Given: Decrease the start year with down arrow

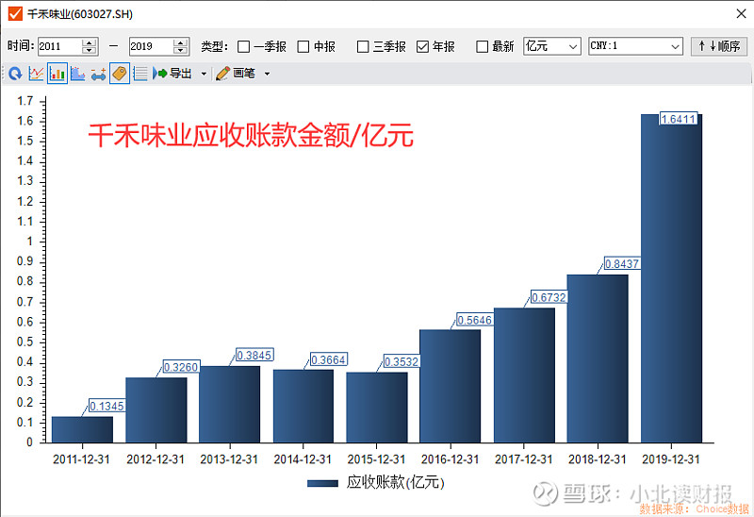Looking at the screenshot, I should pyautogui.click(x=89, y=51).
